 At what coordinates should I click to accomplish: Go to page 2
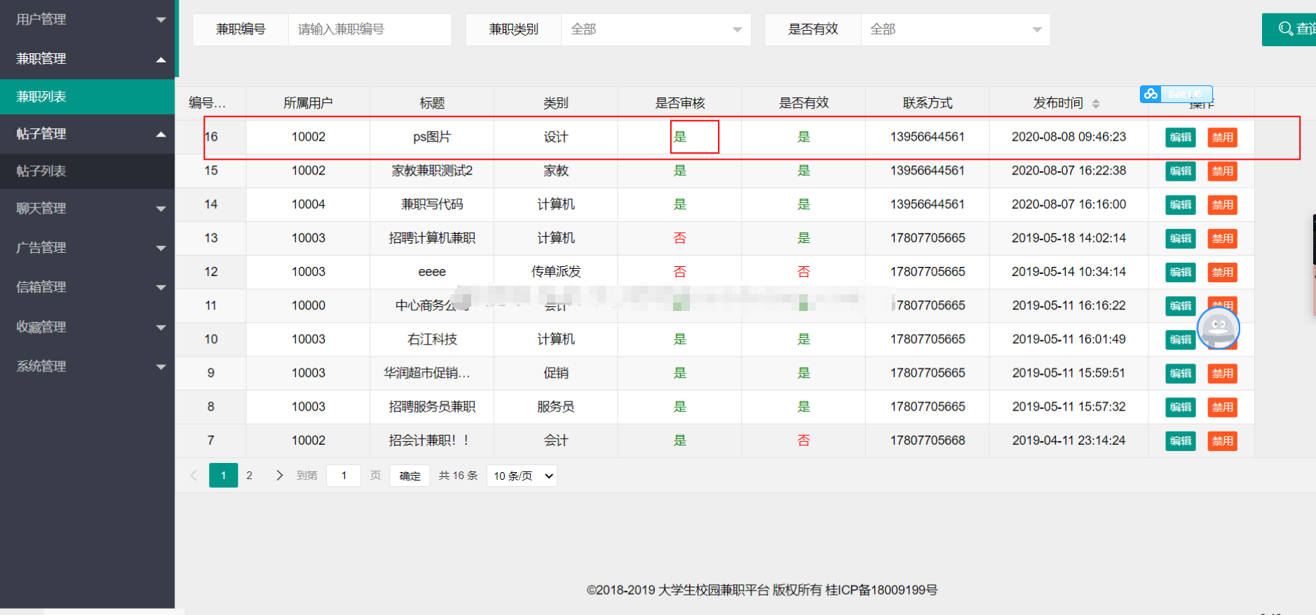(x=249, y=476)
